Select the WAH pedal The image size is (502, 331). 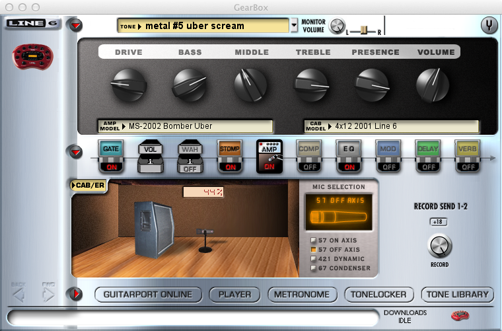click(190, 156)
